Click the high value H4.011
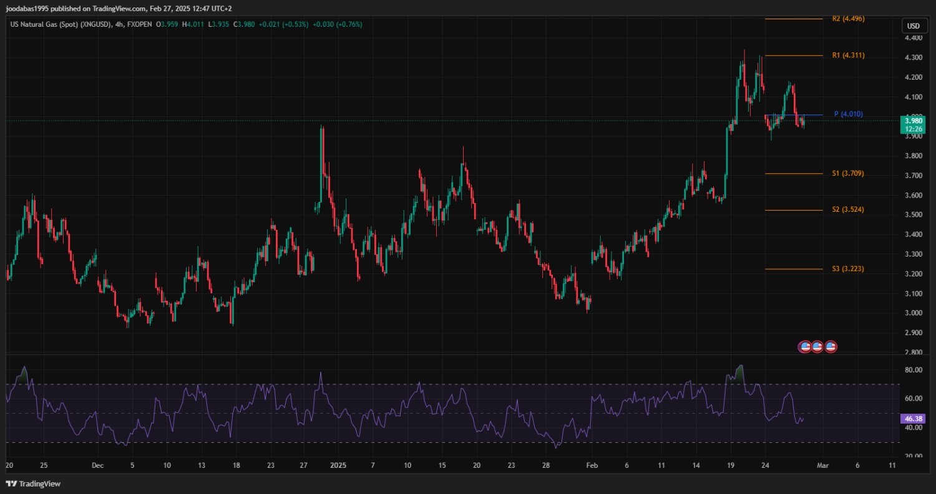The width and height of the screenshot is (936, 494). [x=194, y=24]
